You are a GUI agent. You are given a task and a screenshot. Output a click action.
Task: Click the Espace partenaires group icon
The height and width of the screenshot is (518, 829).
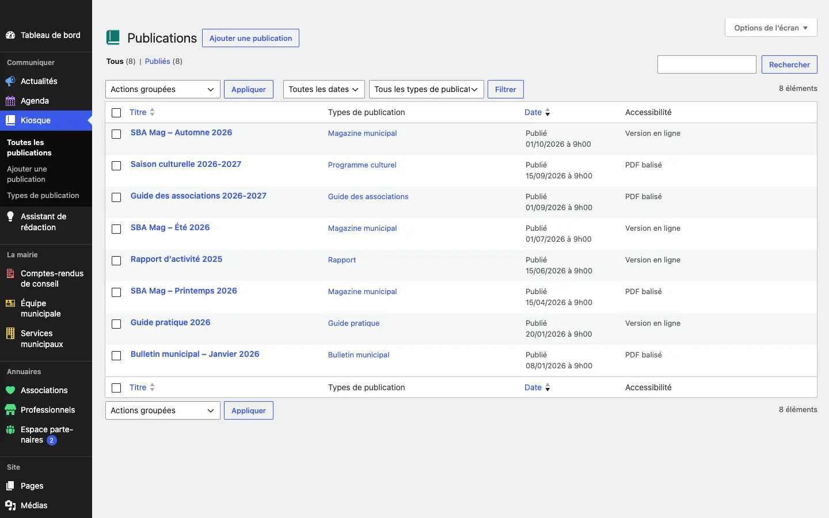pyautogui.click(x=10, y=429)
